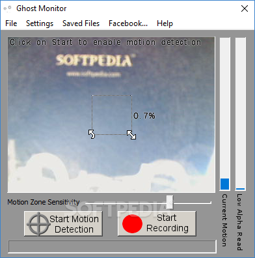Open the Settings menu
Image resolution: width=255 pixels, height=258 pixels.
coord(40,23)
